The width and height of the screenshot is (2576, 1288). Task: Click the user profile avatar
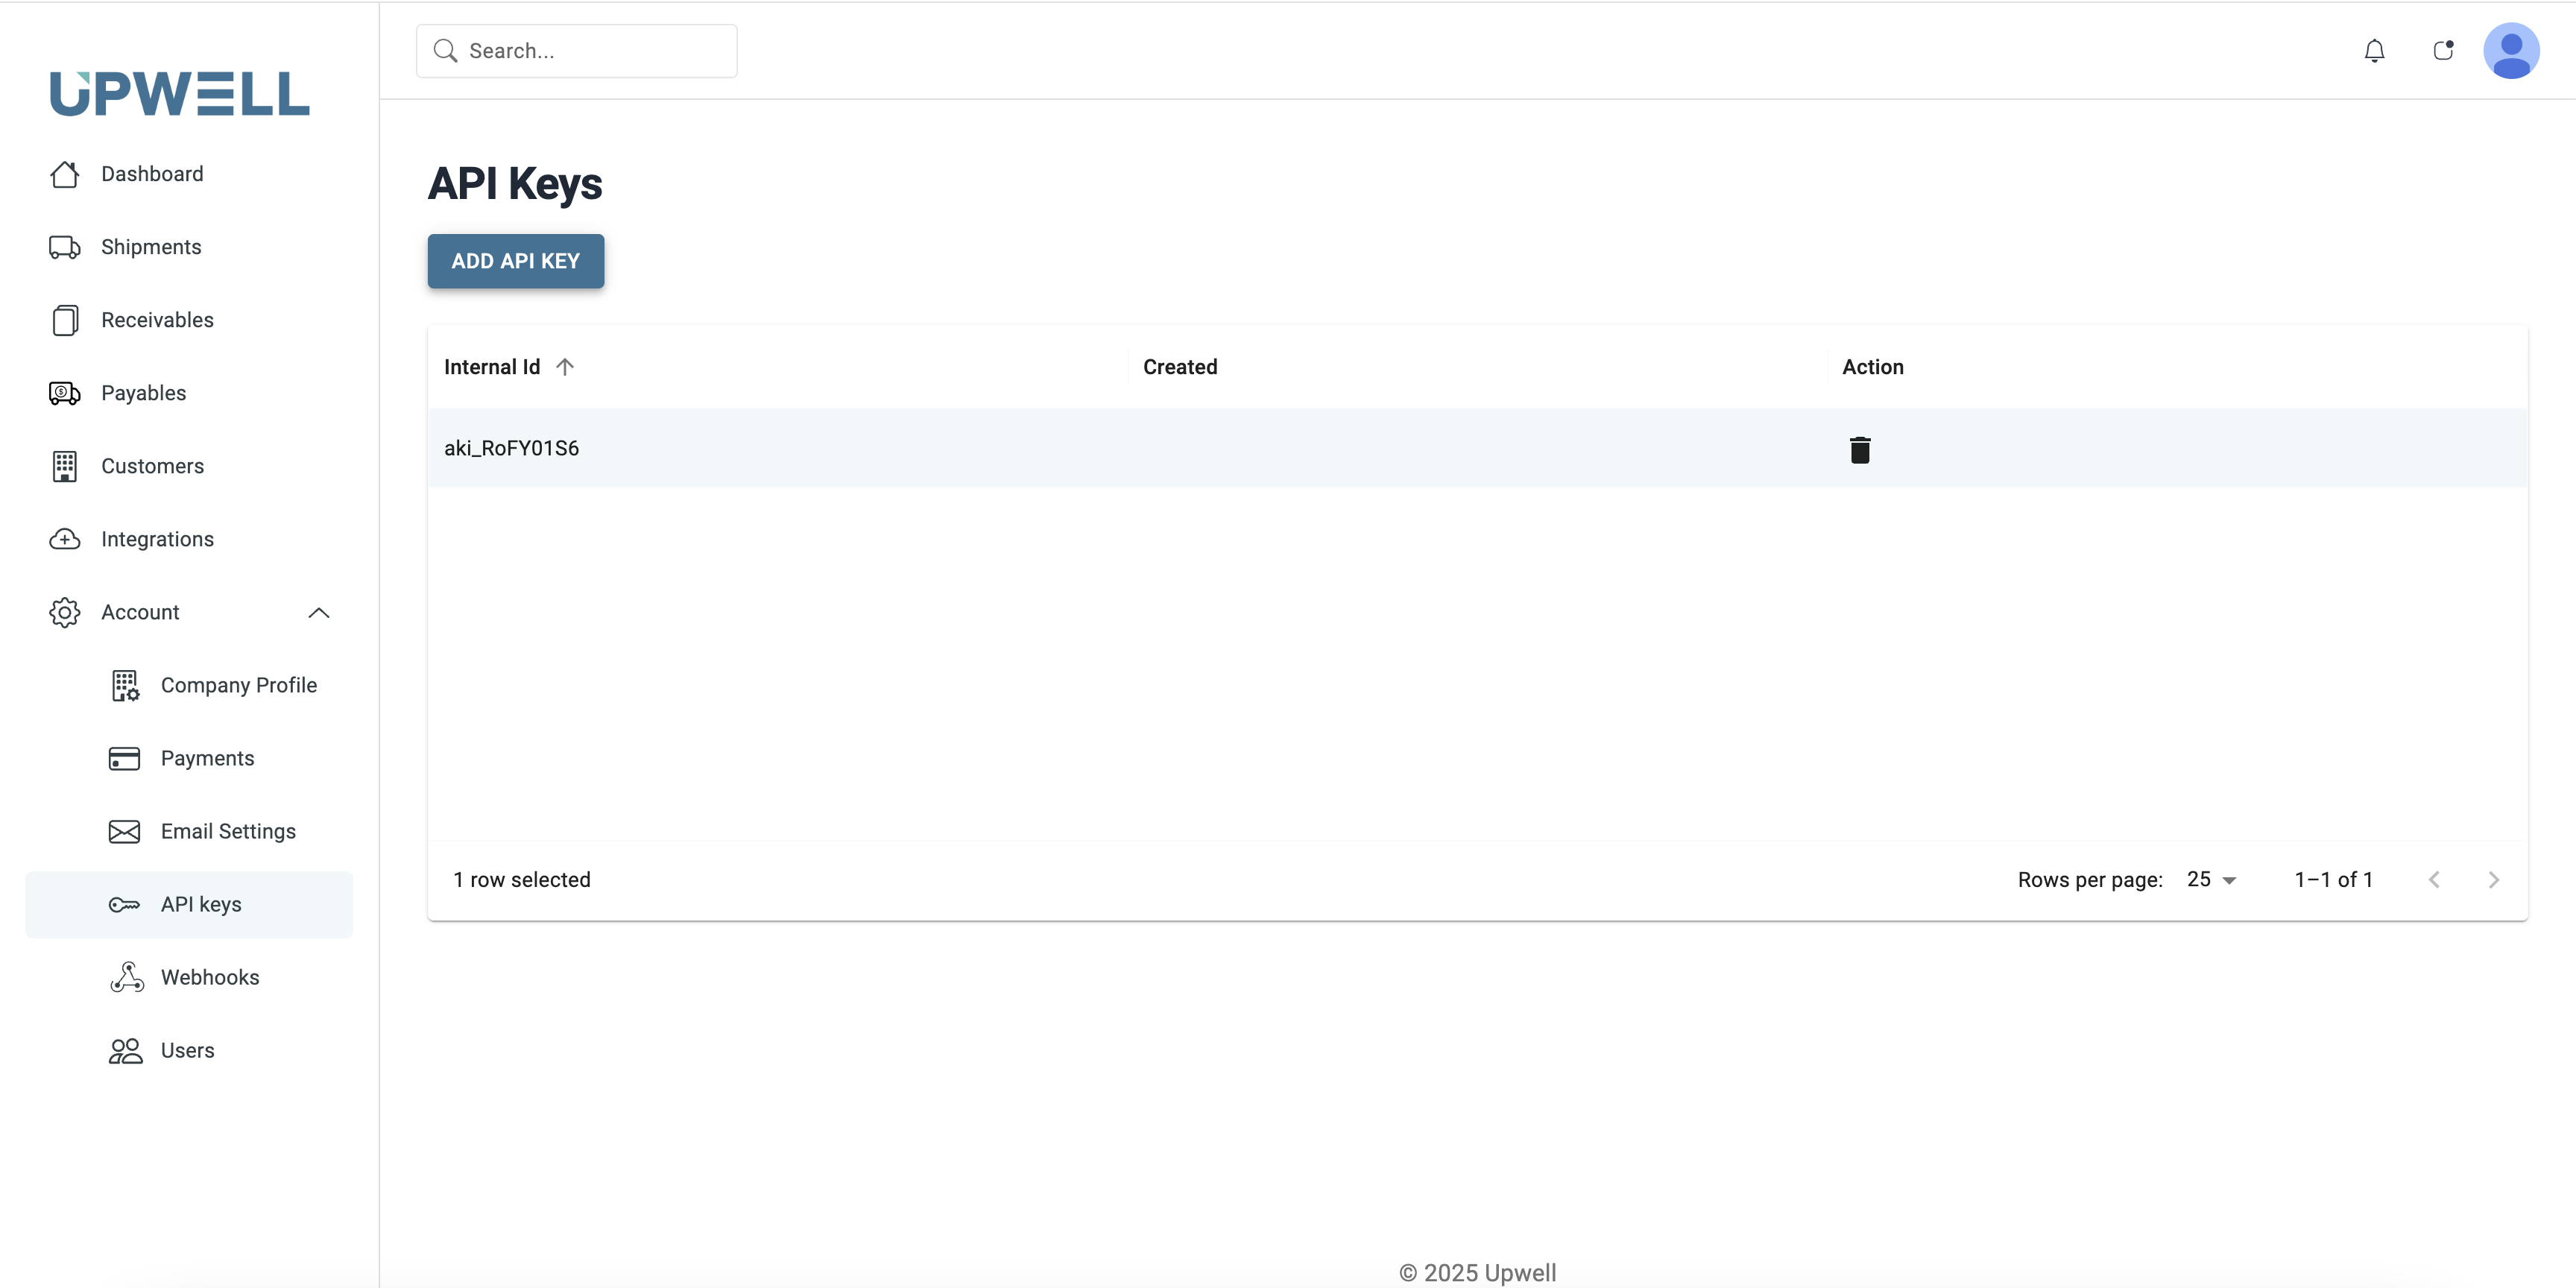click(x=2512, y=50)
